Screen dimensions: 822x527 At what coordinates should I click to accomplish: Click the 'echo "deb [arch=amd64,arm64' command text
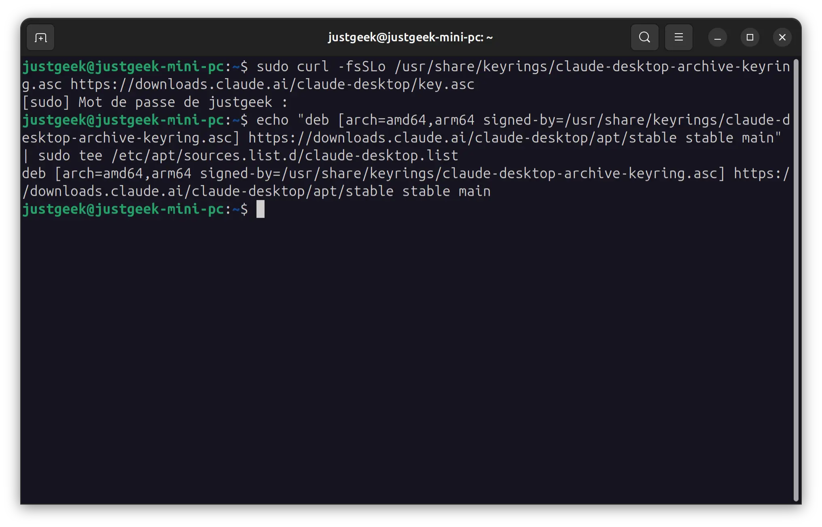(x=365, y=120)
